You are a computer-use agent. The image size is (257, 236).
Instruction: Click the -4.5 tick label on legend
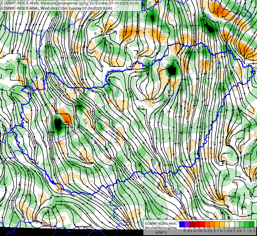point(189,231)
